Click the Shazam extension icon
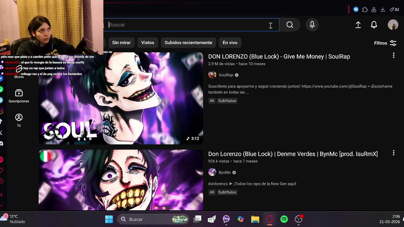Viewport: 404px width, 227px height. click(x=356, y=9)
